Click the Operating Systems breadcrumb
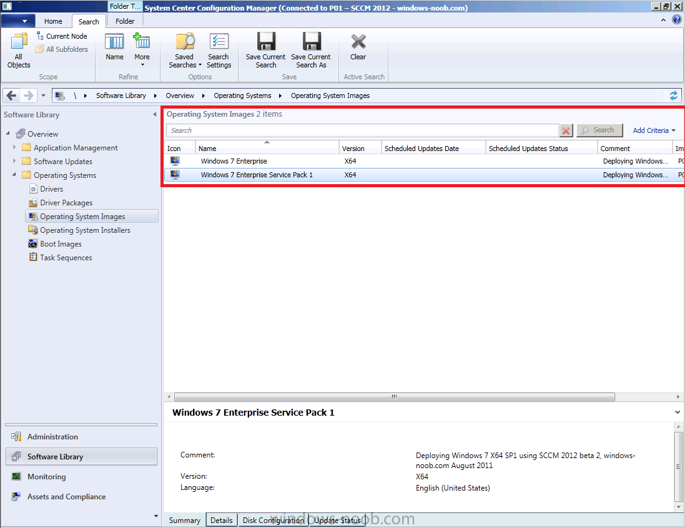This screenshot has width=685, height=528. point(242,95)
